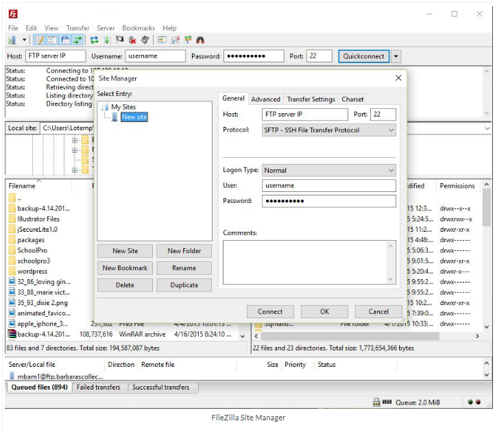The image size is (495, 432).
Task: Click the Reconnect to last server icon
Action: 145,40
